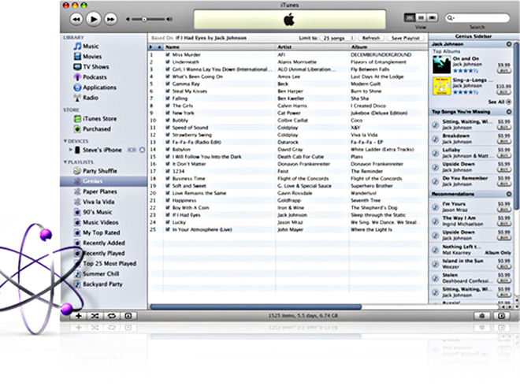Sort by Name column

[x=220, y=47]
